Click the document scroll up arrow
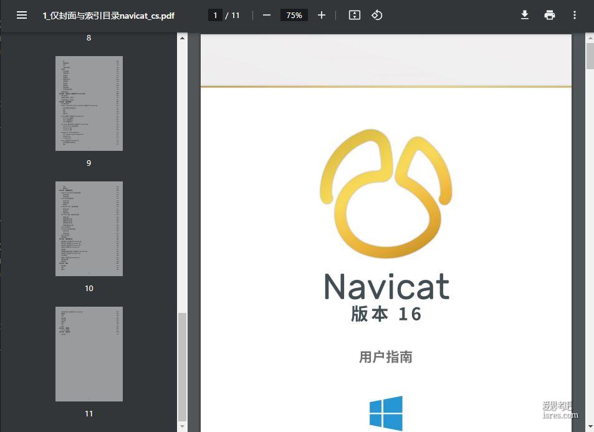 coord(590,38)
